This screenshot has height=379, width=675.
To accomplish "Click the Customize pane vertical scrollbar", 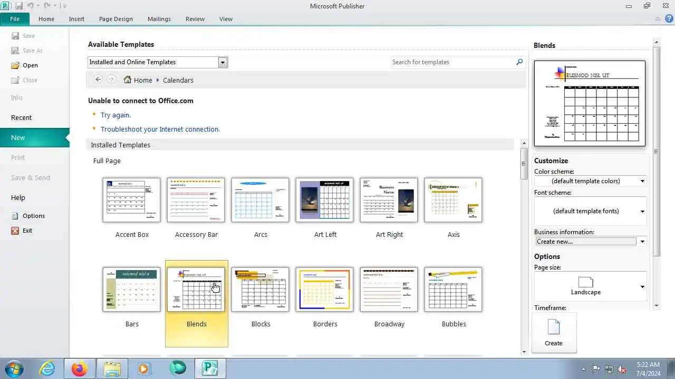I will tap(656, 174).
